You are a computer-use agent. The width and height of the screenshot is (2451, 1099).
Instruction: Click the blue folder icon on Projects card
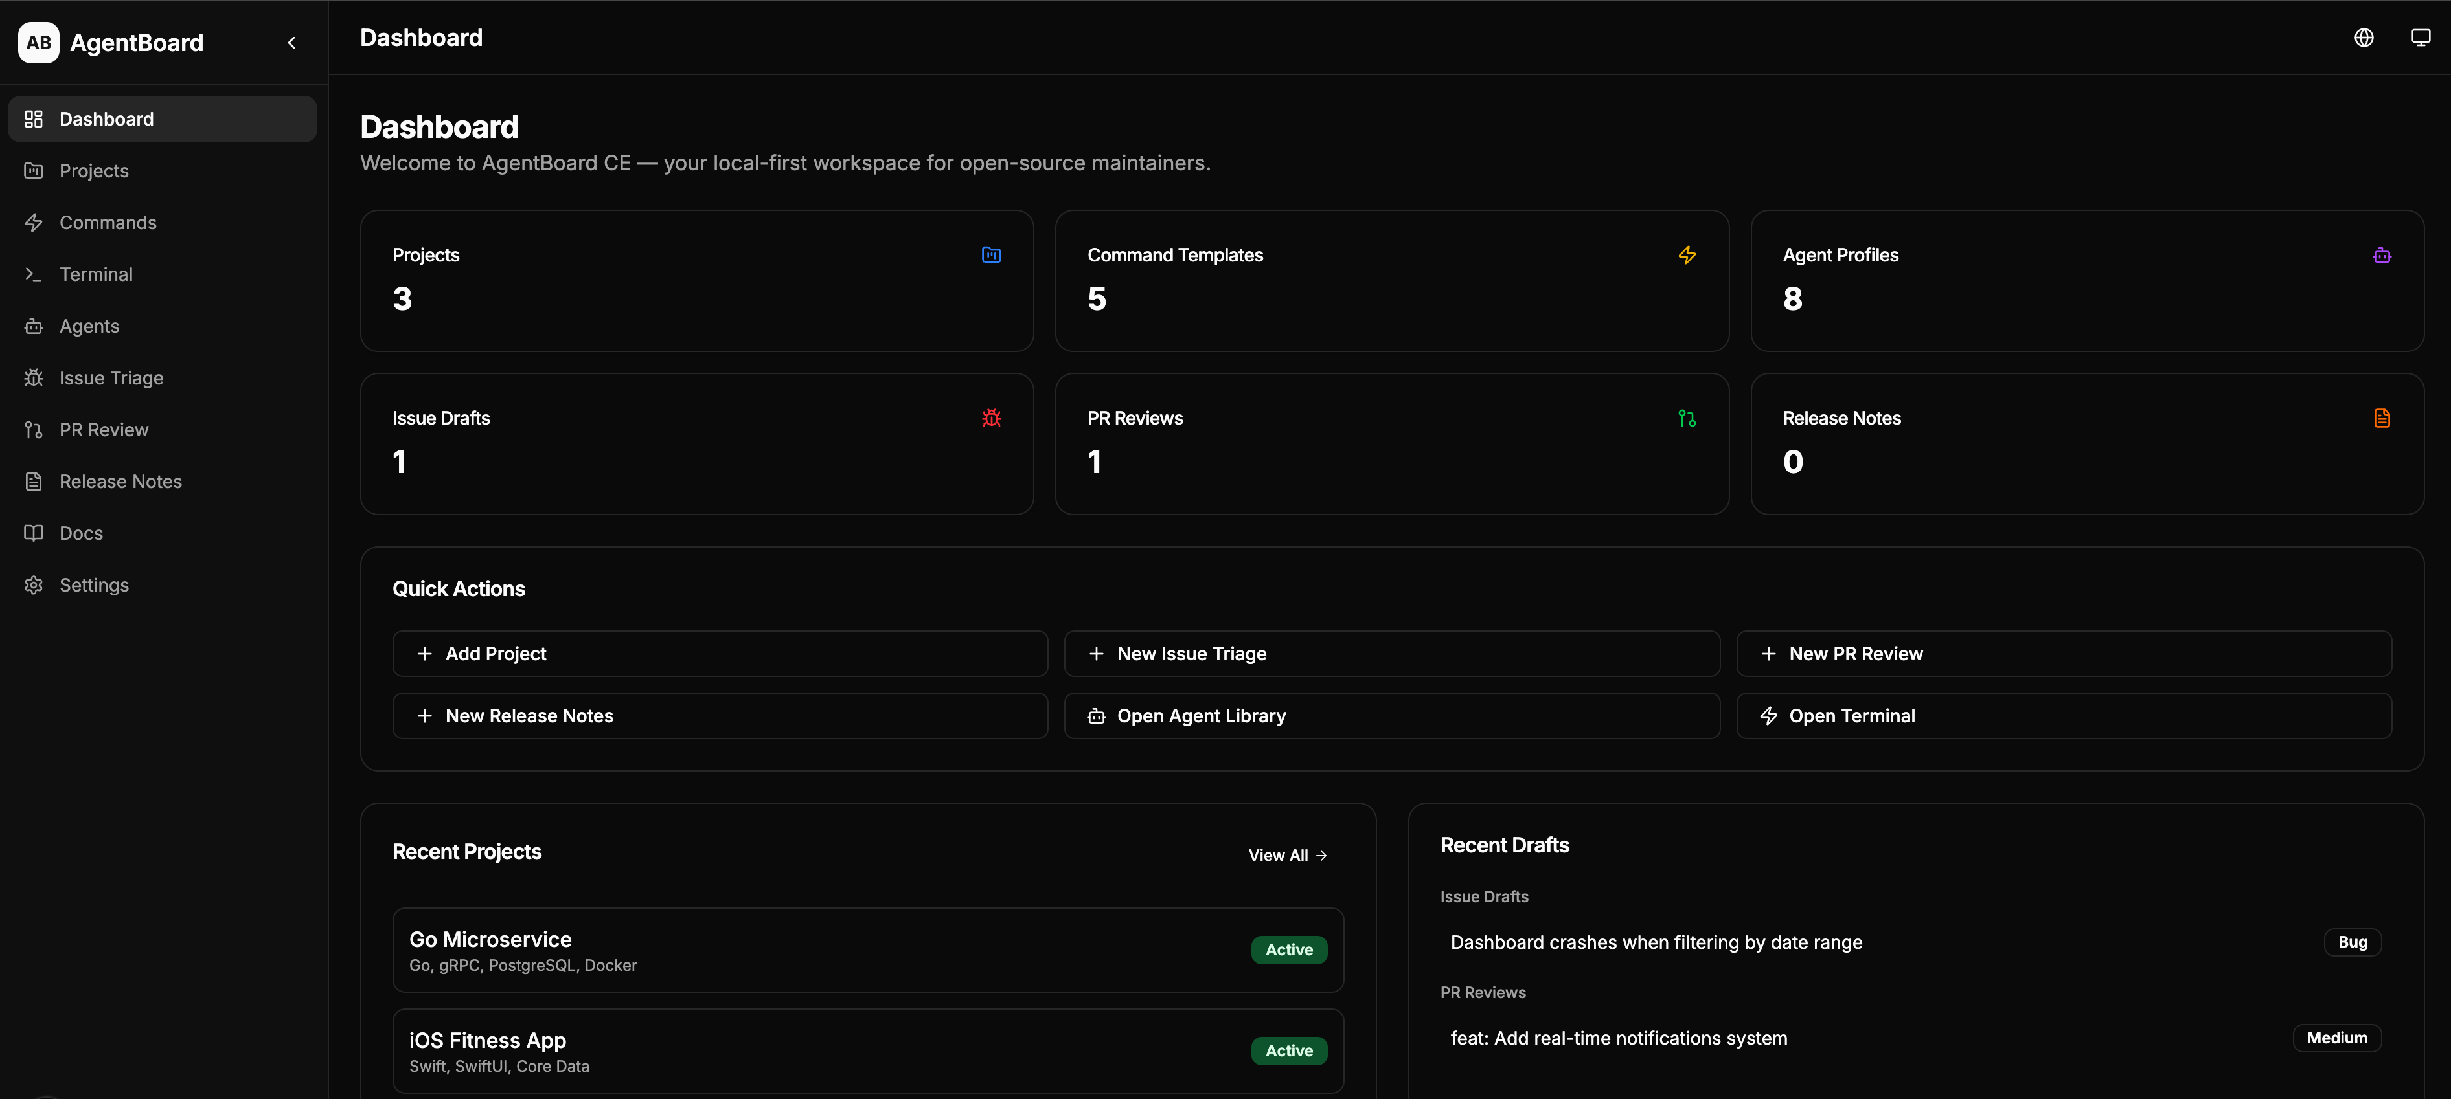click(992, 255)
